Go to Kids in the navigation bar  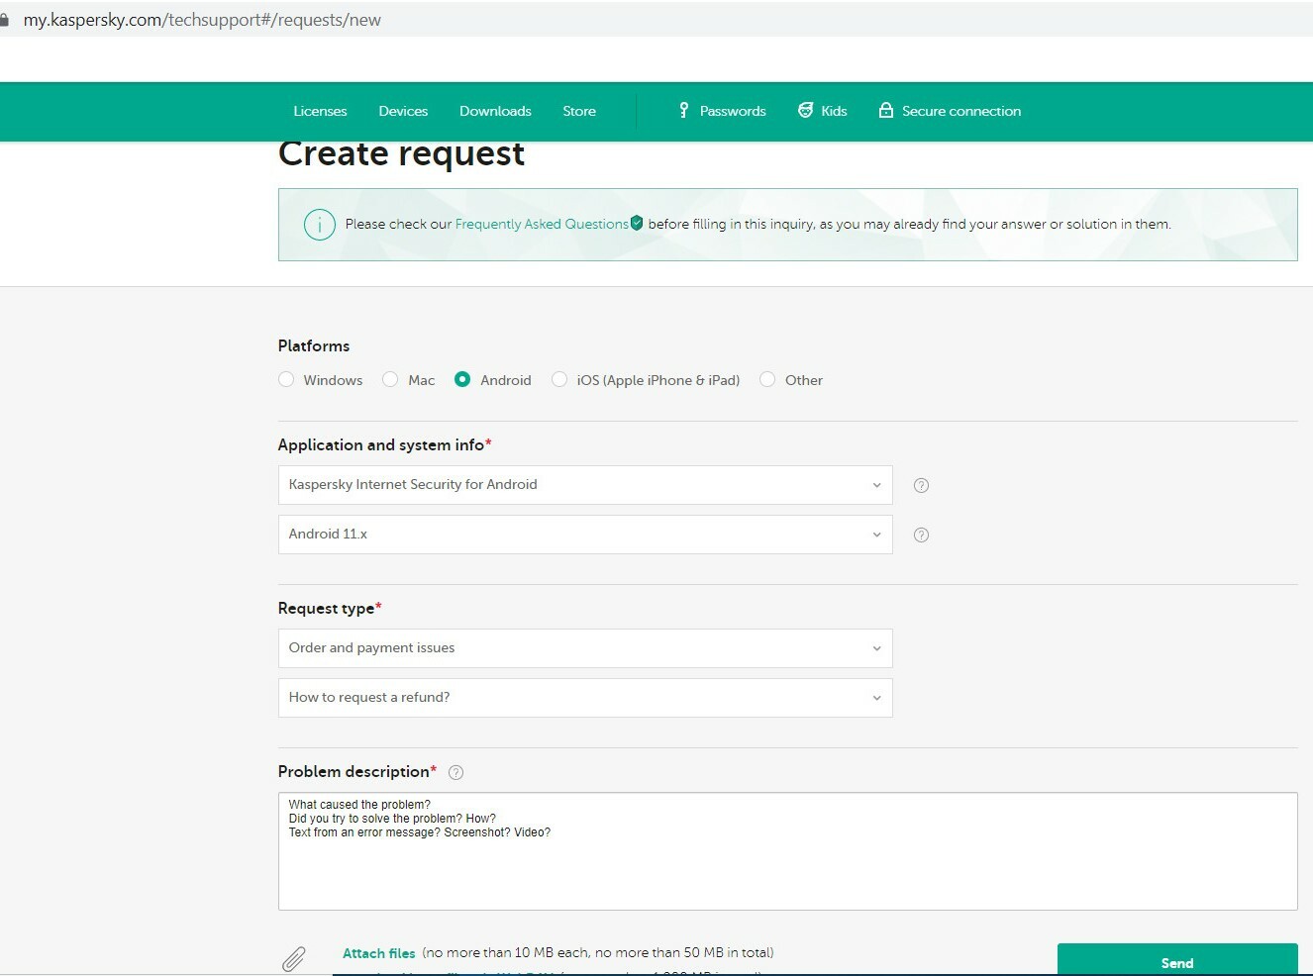point(834,111)
